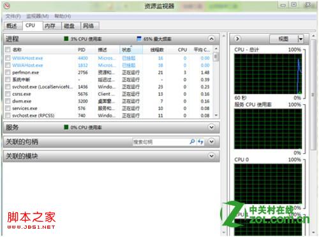319x237 pixels.
Task: Select the 系统中断 process row
Action: tap(108, 79)
